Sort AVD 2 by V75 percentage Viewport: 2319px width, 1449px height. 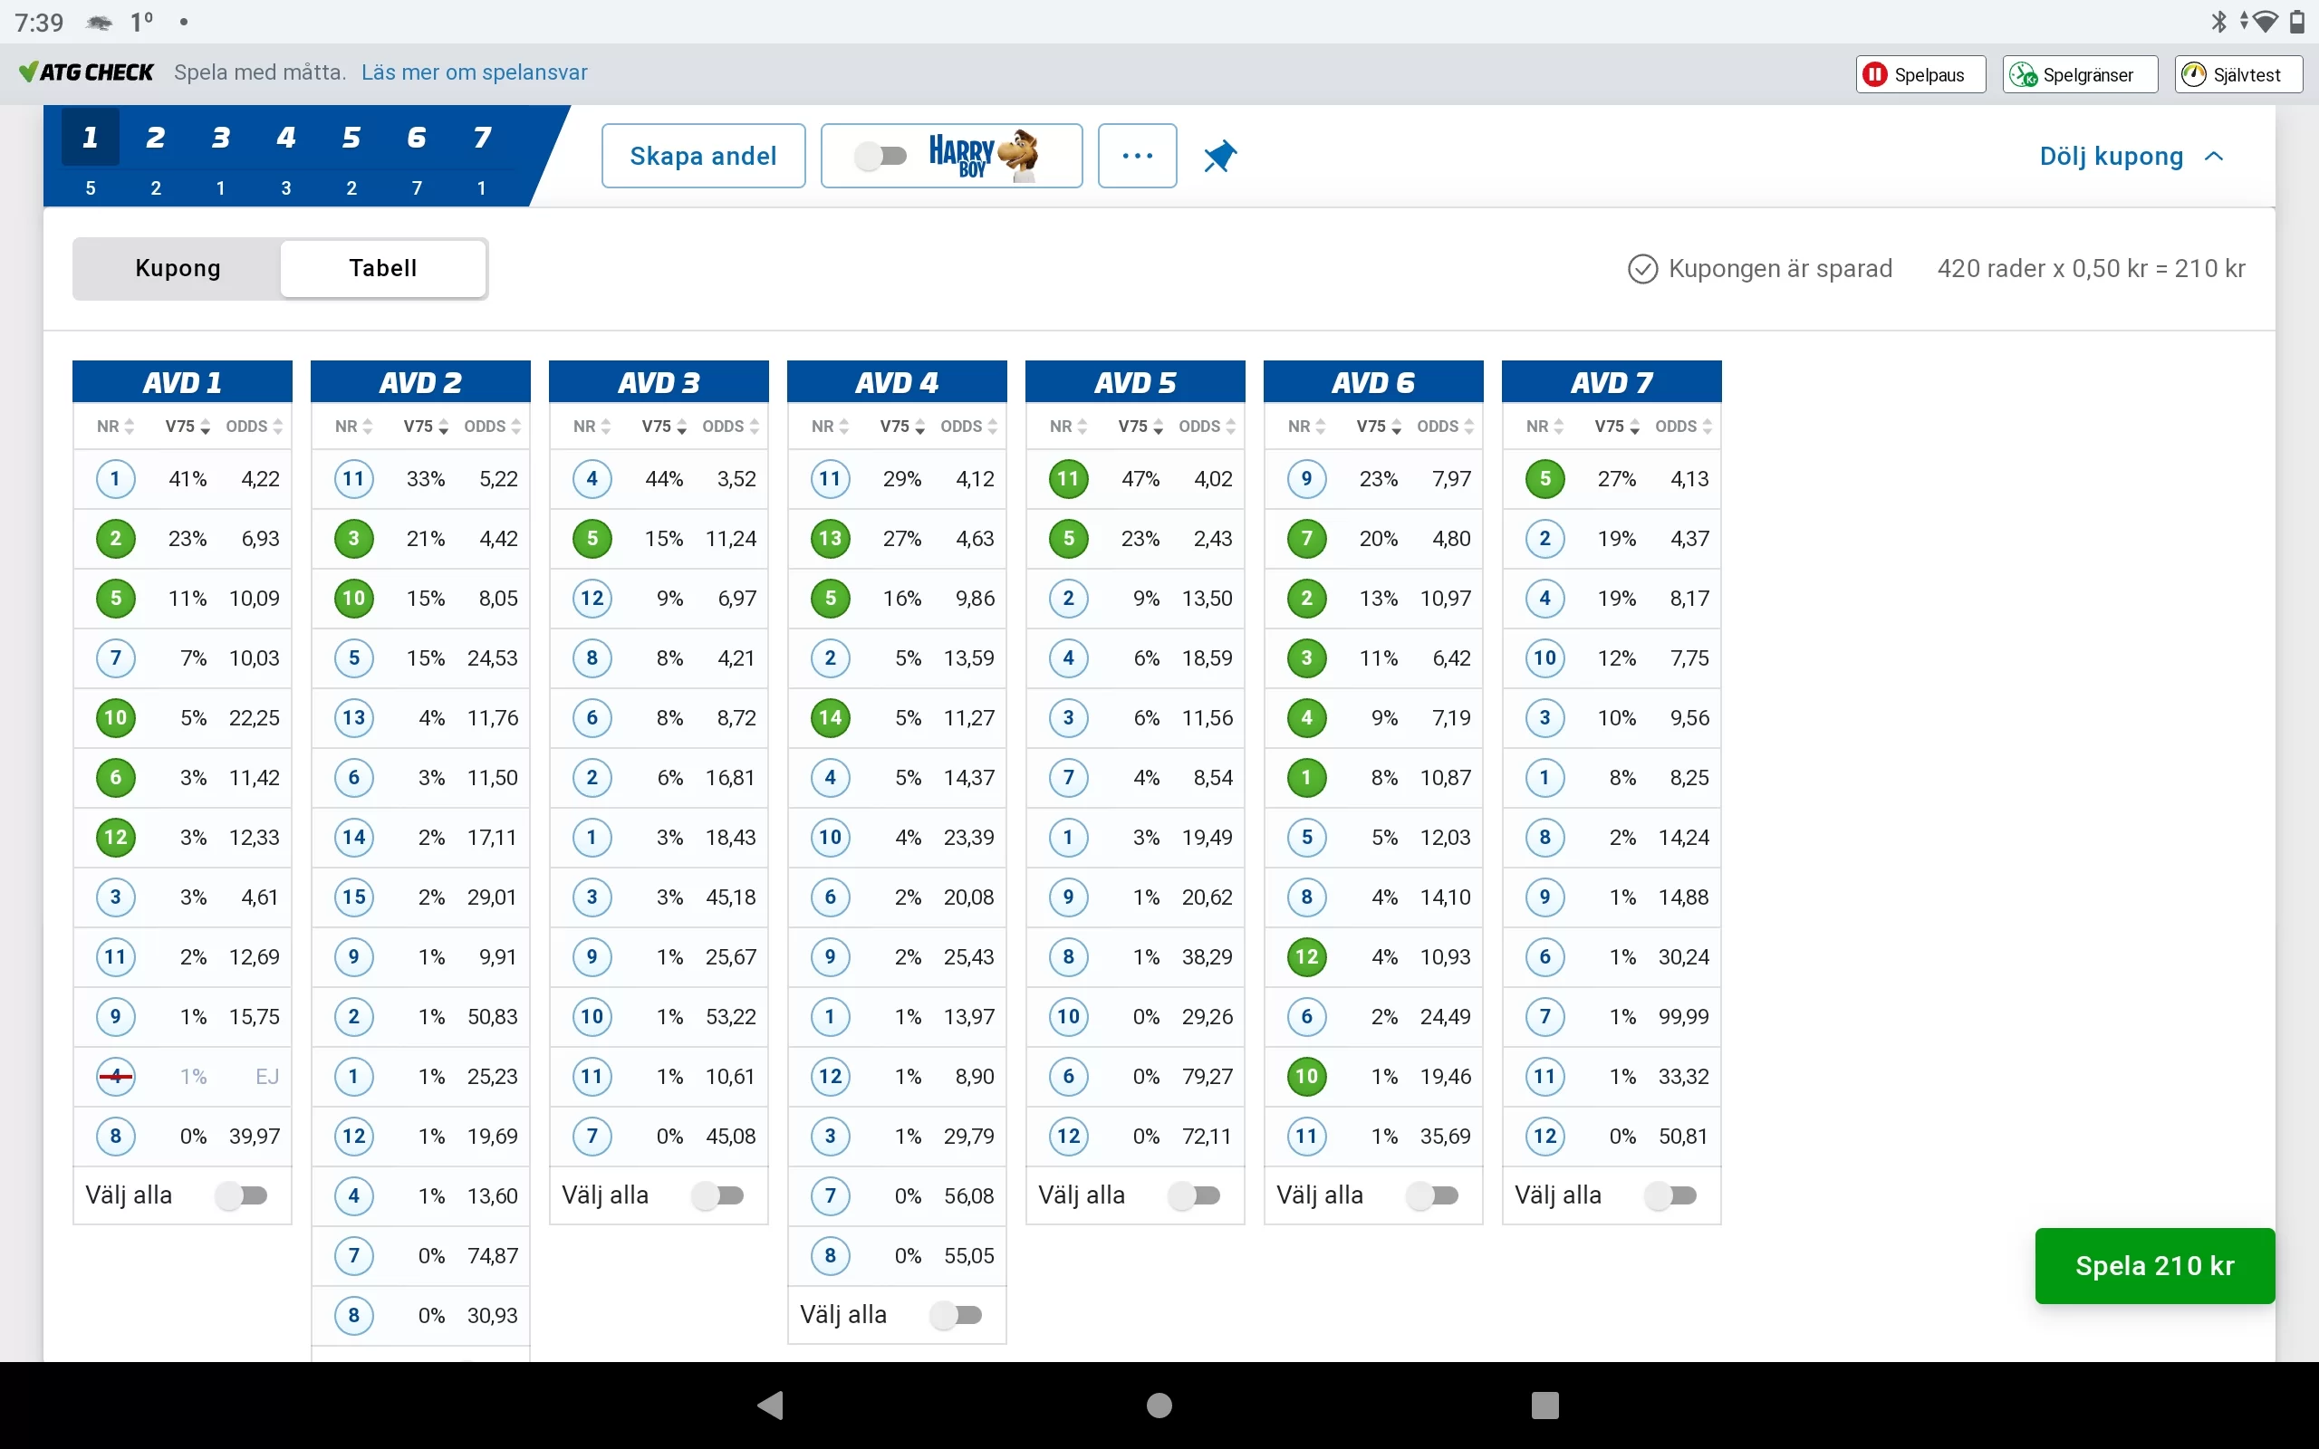(x=426, y=427)
